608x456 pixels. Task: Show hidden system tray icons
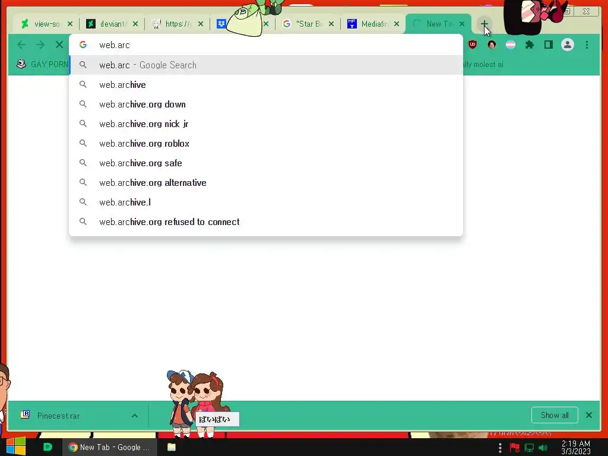point(500,448)
